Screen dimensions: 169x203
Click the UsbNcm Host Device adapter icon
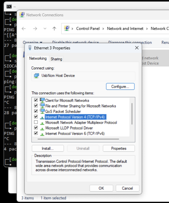pos(37,76)
